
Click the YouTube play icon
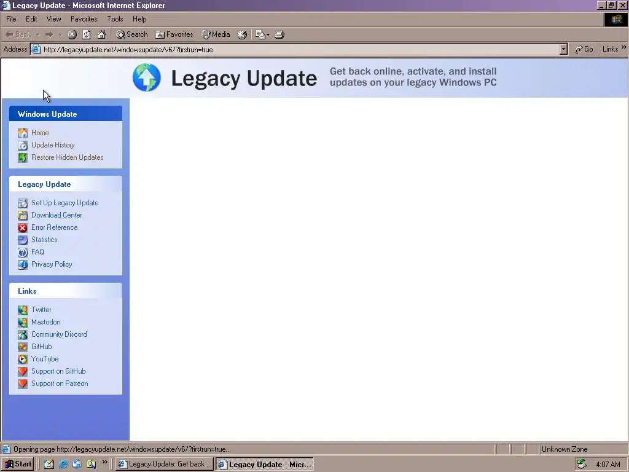click(x=23, y=359)
